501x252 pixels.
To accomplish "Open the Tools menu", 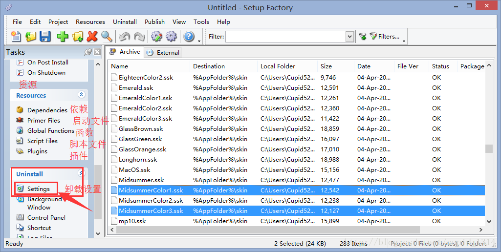I will (x=201, y=21).
